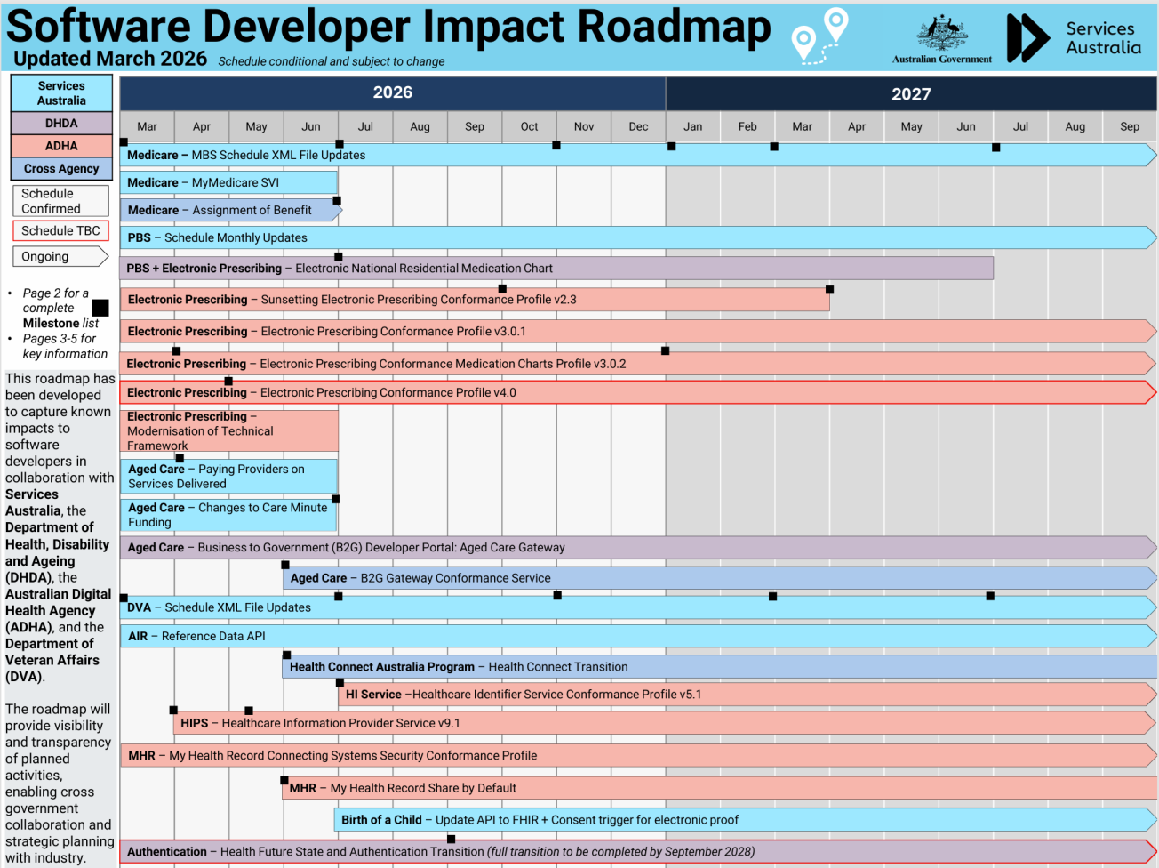1159x868 pixels.
Task: Select Modernisation of Technical Framework bar
Action: pos(228,430)
